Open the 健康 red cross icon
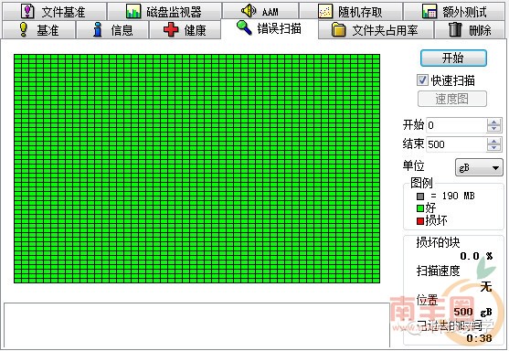 171,29
